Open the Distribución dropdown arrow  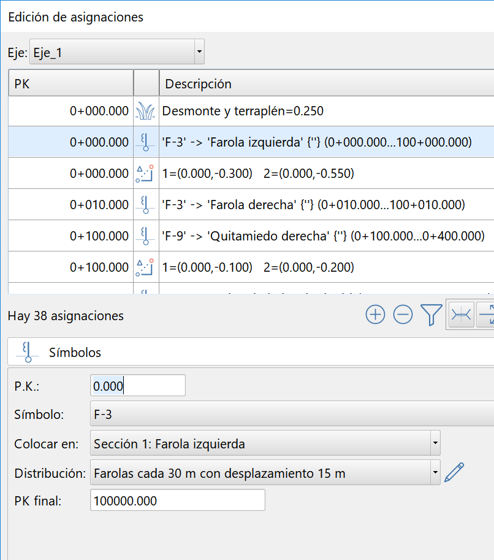[435, 473]
